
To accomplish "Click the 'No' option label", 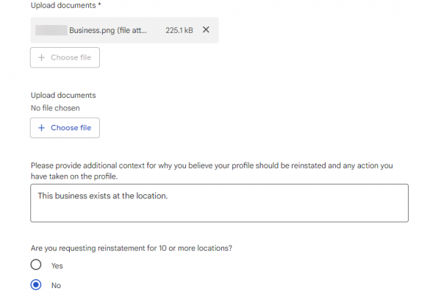I will [56, 285].
